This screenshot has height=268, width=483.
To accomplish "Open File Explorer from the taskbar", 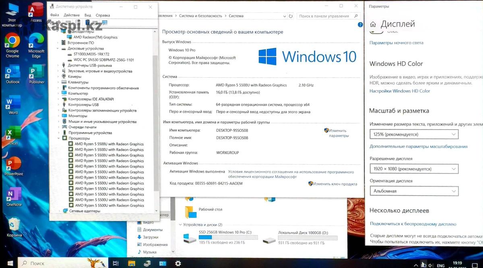I will coord(132,263).
